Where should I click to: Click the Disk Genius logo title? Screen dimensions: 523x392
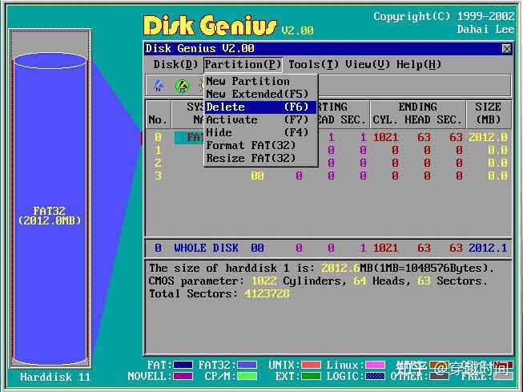[210, 26]
